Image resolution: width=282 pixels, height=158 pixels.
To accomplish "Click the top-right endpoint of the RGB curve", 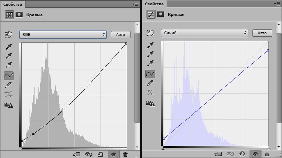I will click(126, 44).
